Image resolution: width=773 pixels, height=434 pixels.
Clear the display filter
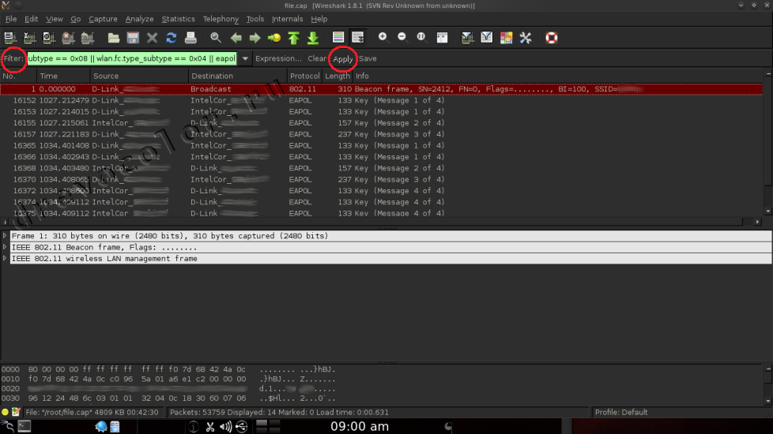pyautogui.click(x=317, y=58)
